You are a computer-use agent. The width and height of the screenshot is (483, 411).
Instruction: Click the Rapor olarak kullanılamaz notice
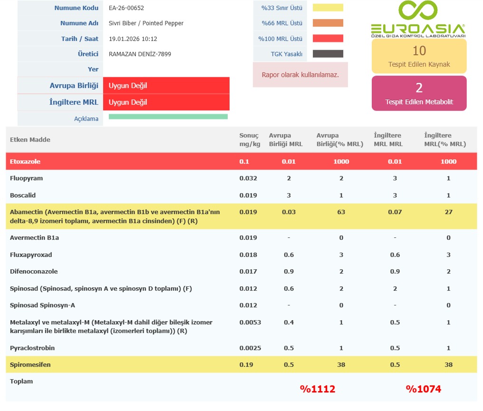tap(300, 75)
